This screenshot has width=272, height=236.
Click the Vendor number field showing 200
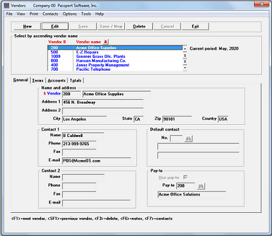tap(71, 94)
